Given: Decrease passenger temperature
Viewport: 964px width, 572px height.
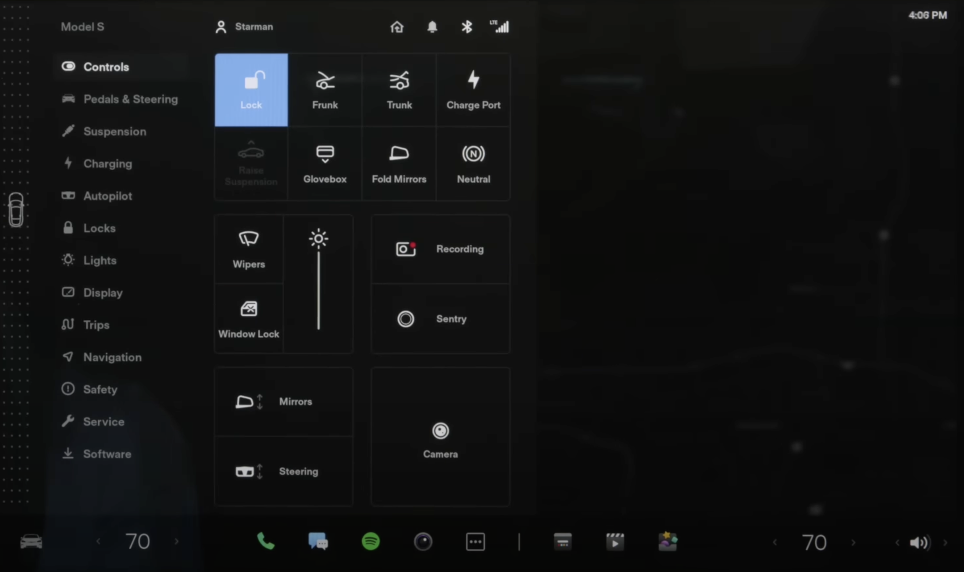Looking at the screenshot, I should [x=775, y=543].
